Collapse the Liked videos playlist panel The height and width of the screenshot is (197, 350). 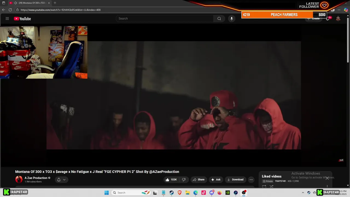tap(327, 178)
